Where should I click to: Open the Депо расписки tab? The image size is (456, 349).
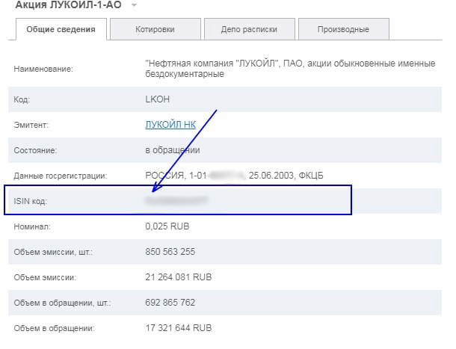(249, 29)
